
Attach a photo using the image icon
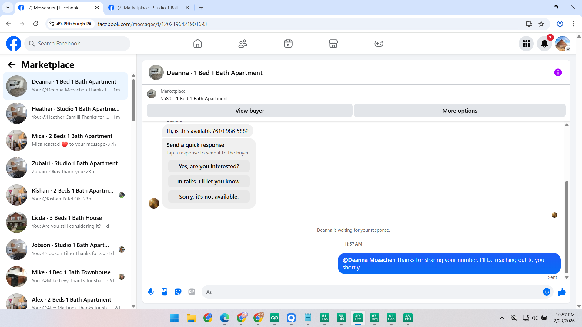coord(164,292)
